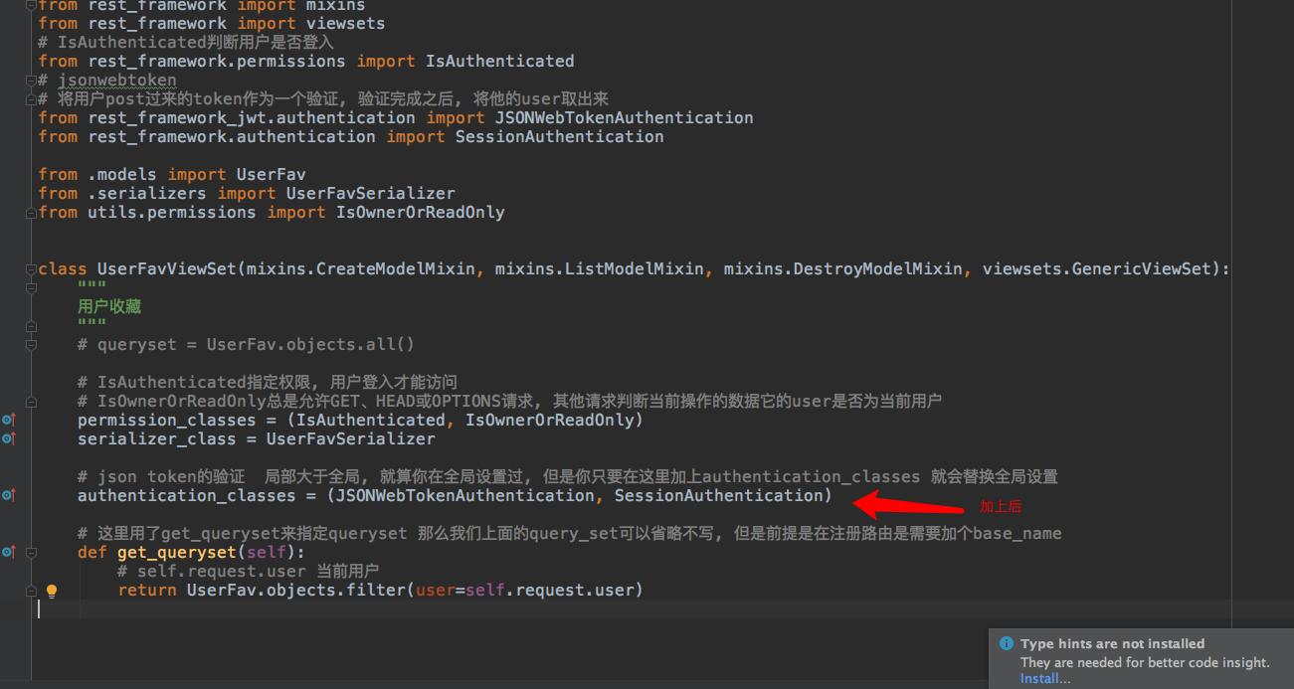This screenshot has width=1294, height=689.
Task: Click '# IsAuthenticated判断用户是否登入' comment
Action: (x=186, y=42)
